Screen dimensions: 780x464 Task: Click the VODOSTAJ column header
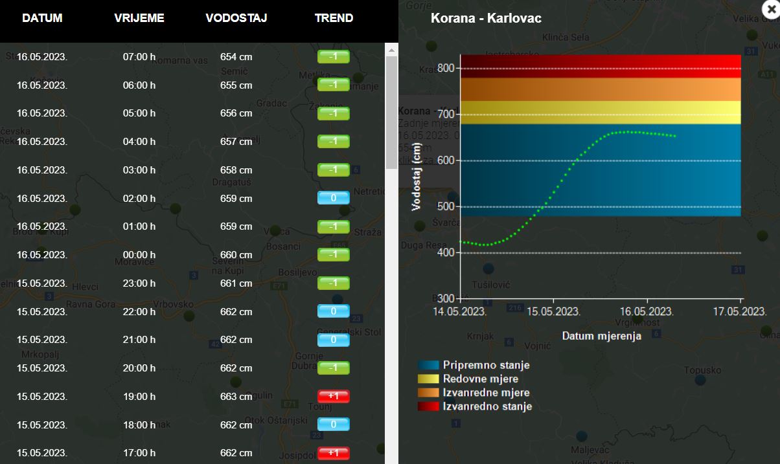click(236, 18)
